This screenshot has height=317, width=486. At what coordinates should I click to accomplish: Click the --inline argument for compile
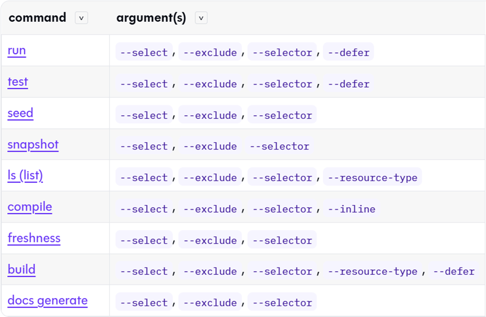click(351, 209)
